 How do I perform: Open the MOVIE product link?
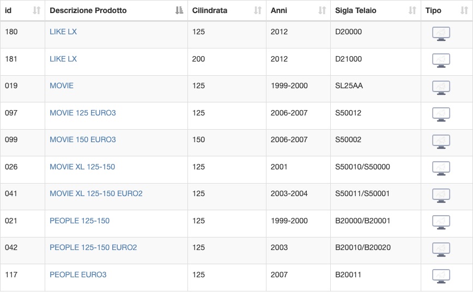click(62, 86)
